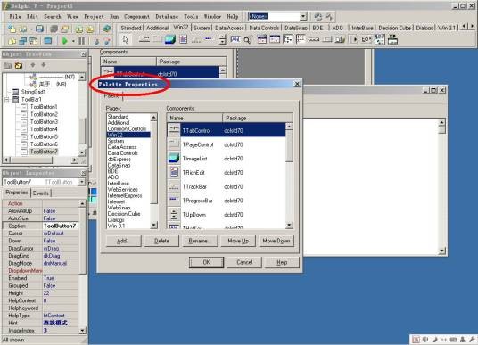Click the TTrackBar icon in dialog list

pyautogui.click(x=174, y=186)
